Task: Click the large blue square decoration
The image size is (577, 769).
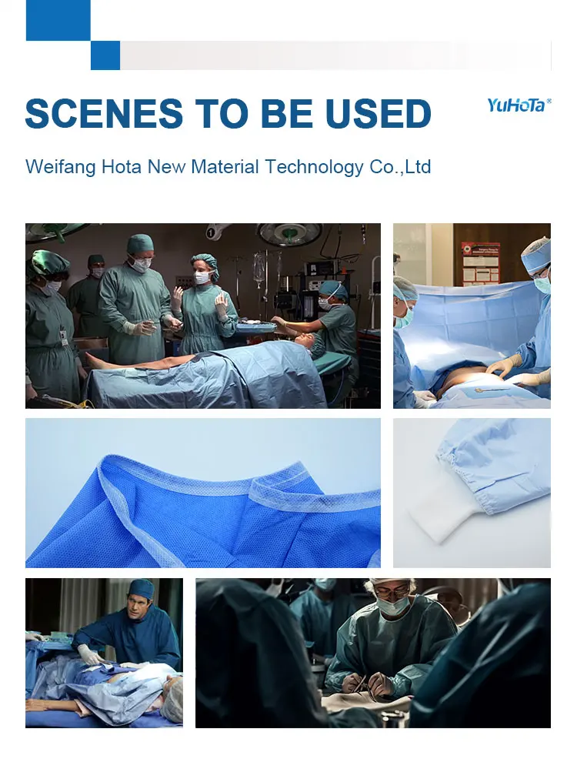Action: pyautogui.click(x=58, y=20)
